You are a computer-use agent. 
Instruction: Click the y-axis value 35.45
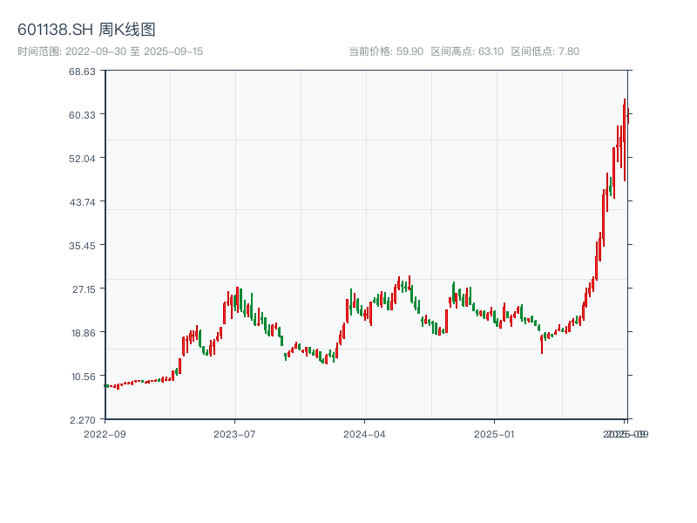[x=82, y=246]
